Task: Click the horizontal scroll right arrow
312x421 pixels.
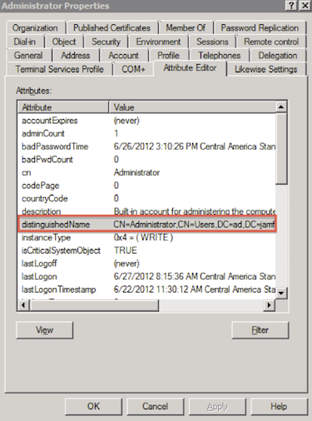Action: click(269, 305)
